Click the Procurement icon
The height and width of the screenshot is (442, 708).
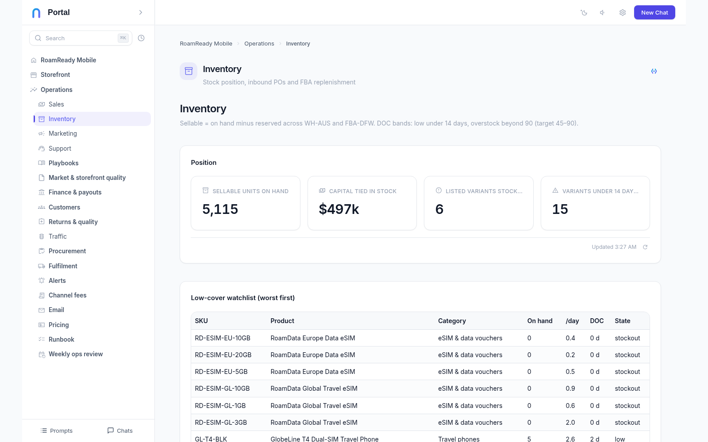42,251
